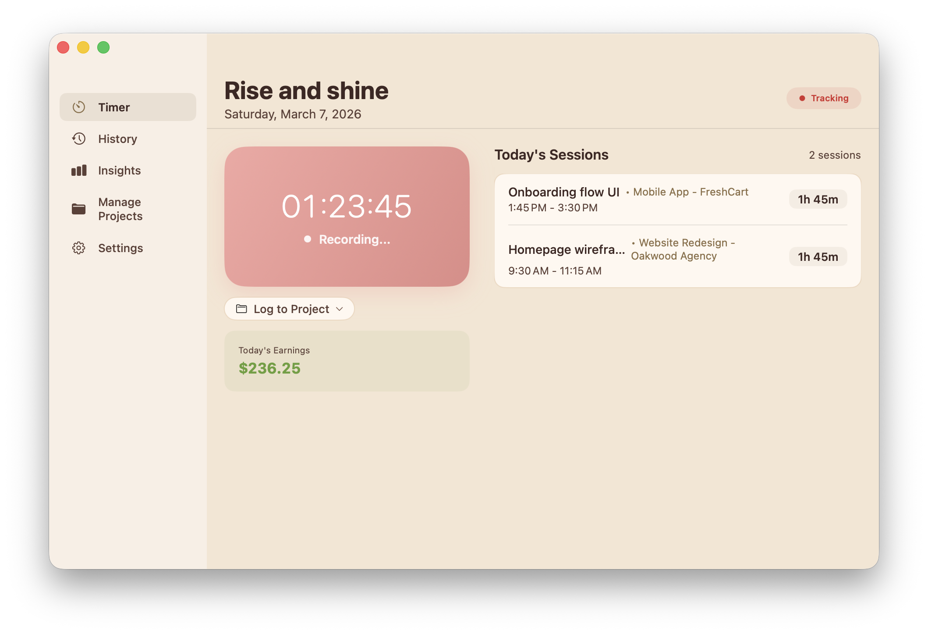Click the Manage Projects folder icon

click(79, 209)
